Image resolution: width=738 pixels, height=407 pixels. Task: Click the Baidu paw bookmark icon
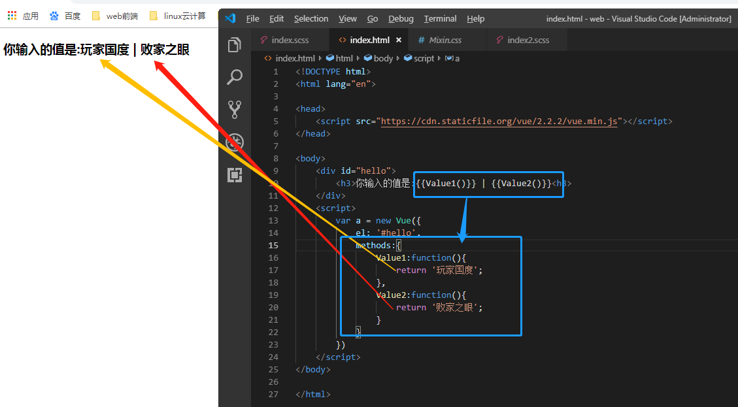(x=54, y=16)
